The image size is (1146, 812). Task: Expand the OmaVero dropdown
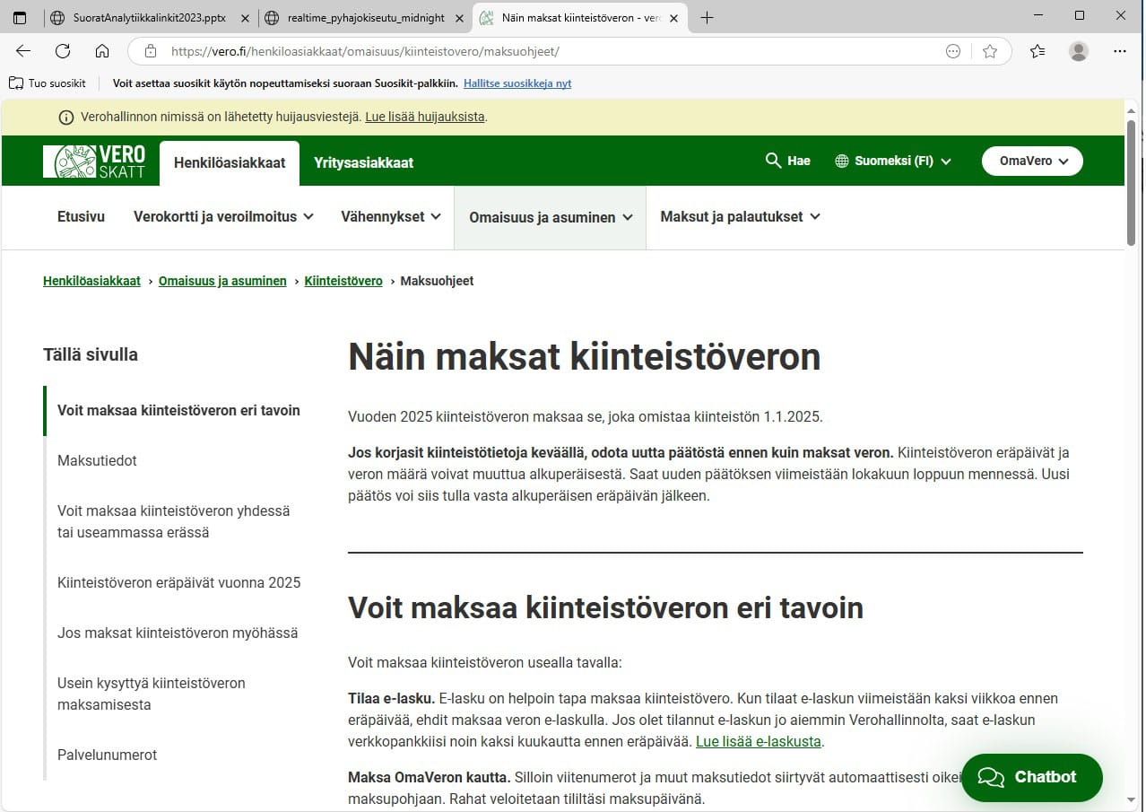coord(1032,161)
